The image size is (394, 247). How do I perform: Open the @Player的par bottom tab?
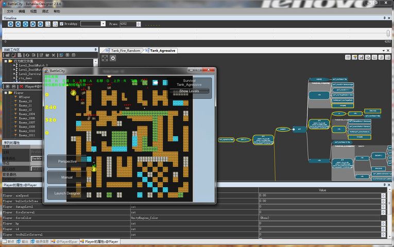[64, 241]
